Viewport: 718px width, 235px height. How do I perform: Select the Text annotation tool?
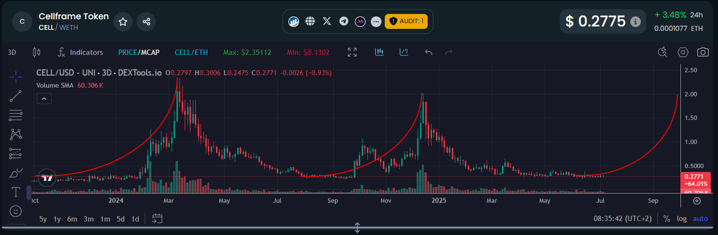[16, 192]
